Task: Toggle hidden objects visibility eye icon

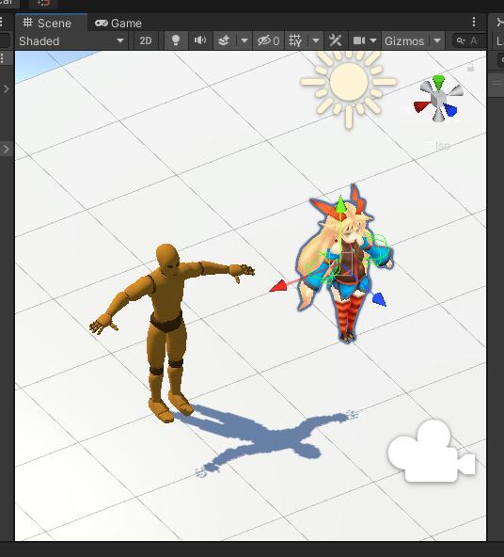Action: click(x=268, y=40)
